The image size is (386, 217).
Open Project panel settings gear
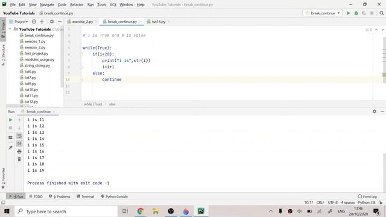[x=52, y=22]
